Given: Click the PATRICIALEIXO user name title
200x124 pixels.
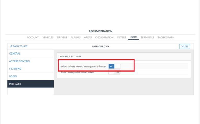Looking at the screenshot, I should (x=100, y=46).
